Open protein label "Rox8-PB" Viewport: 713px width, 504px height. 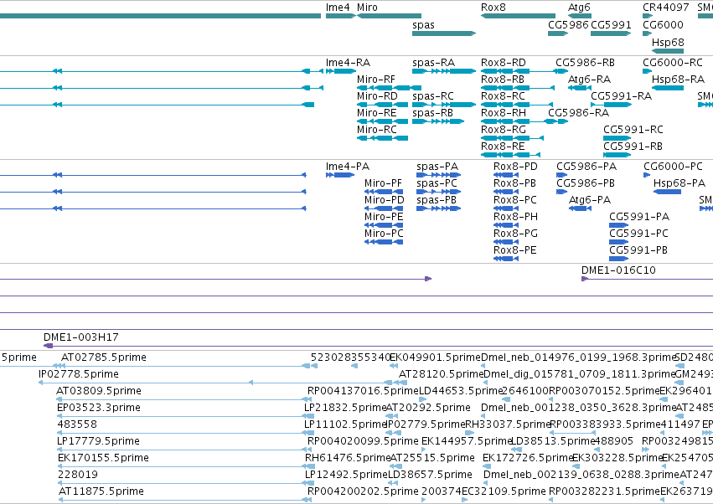tap(514, 183)
